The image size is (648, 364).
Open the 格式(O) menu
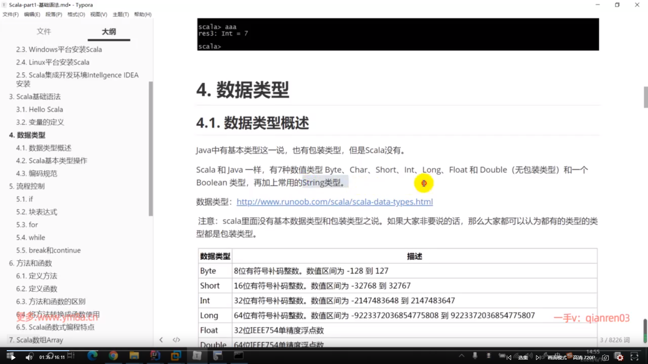(x=76, y=14)
